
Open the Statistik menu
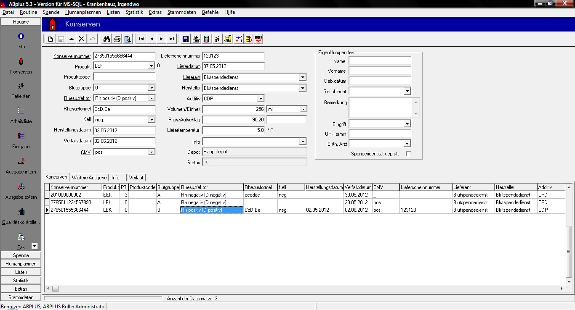coord(134,12)
